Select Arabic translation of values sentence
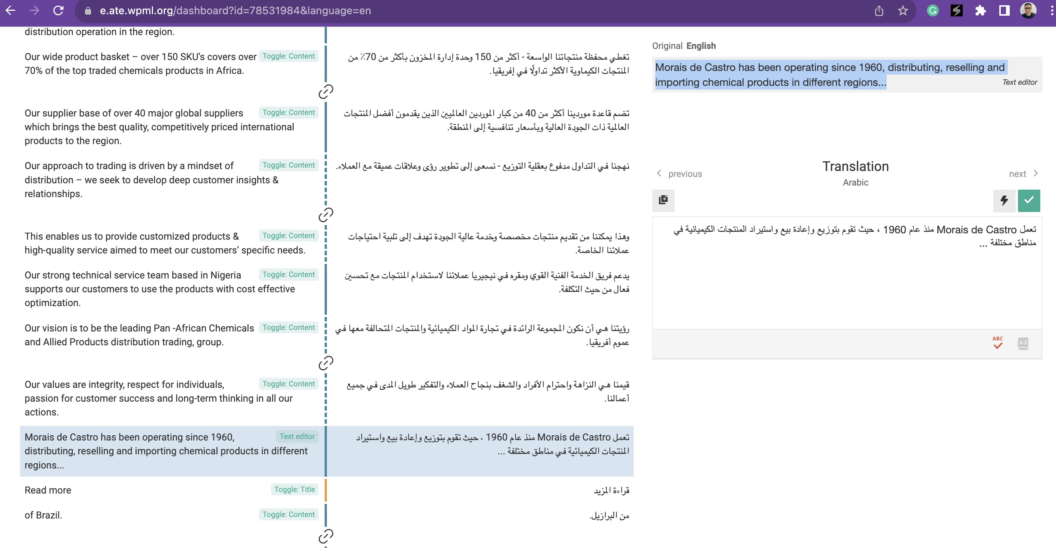Viewport: 1056px width, 548px height. tap(488, 391)
